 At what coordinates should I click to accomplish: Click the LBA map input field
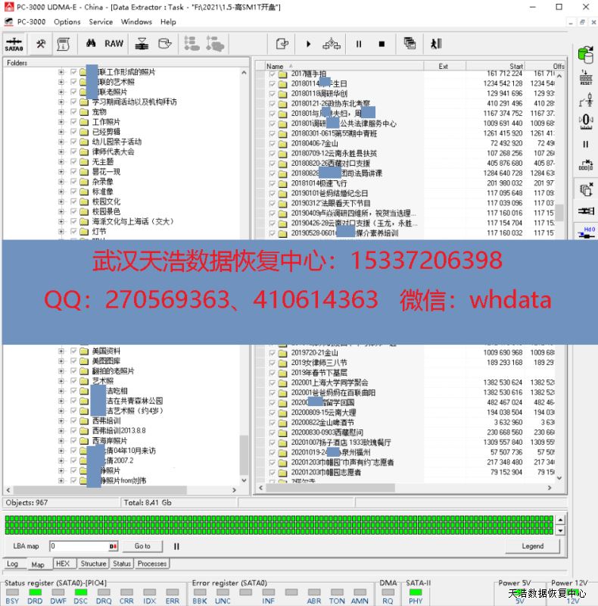coord(79,545)
